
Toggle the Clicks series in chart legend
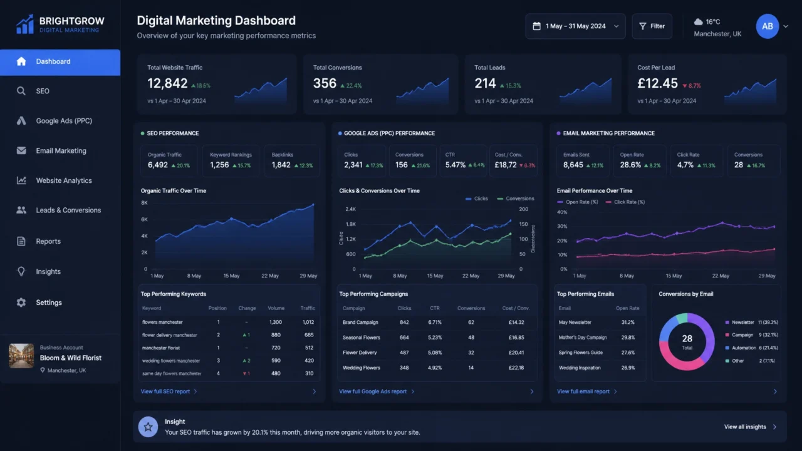click(477, 199)
